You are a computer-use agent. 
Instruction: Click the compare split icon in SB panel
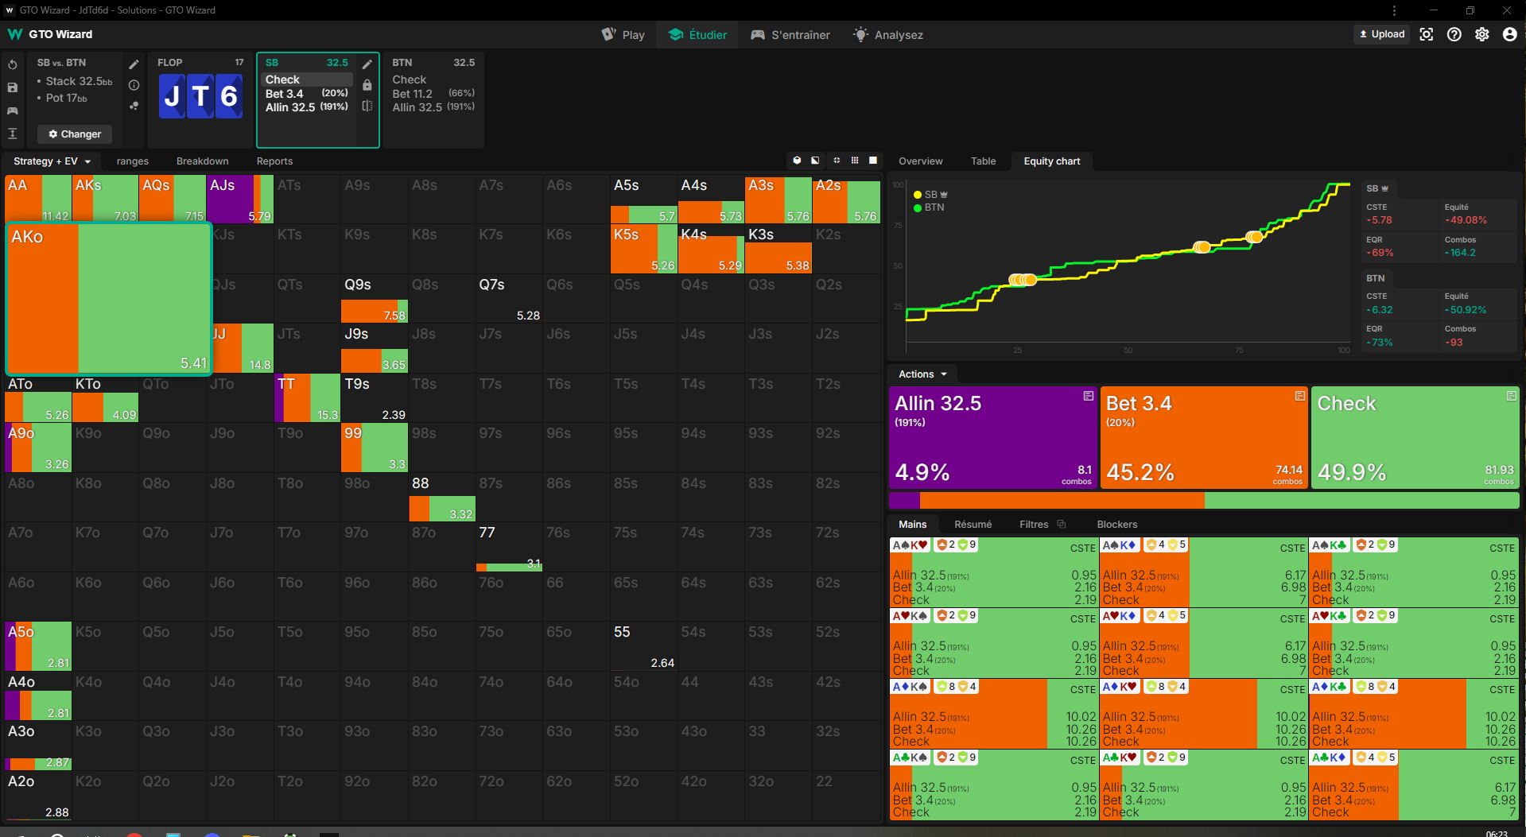pyautogui.click(x=367, y=106)
